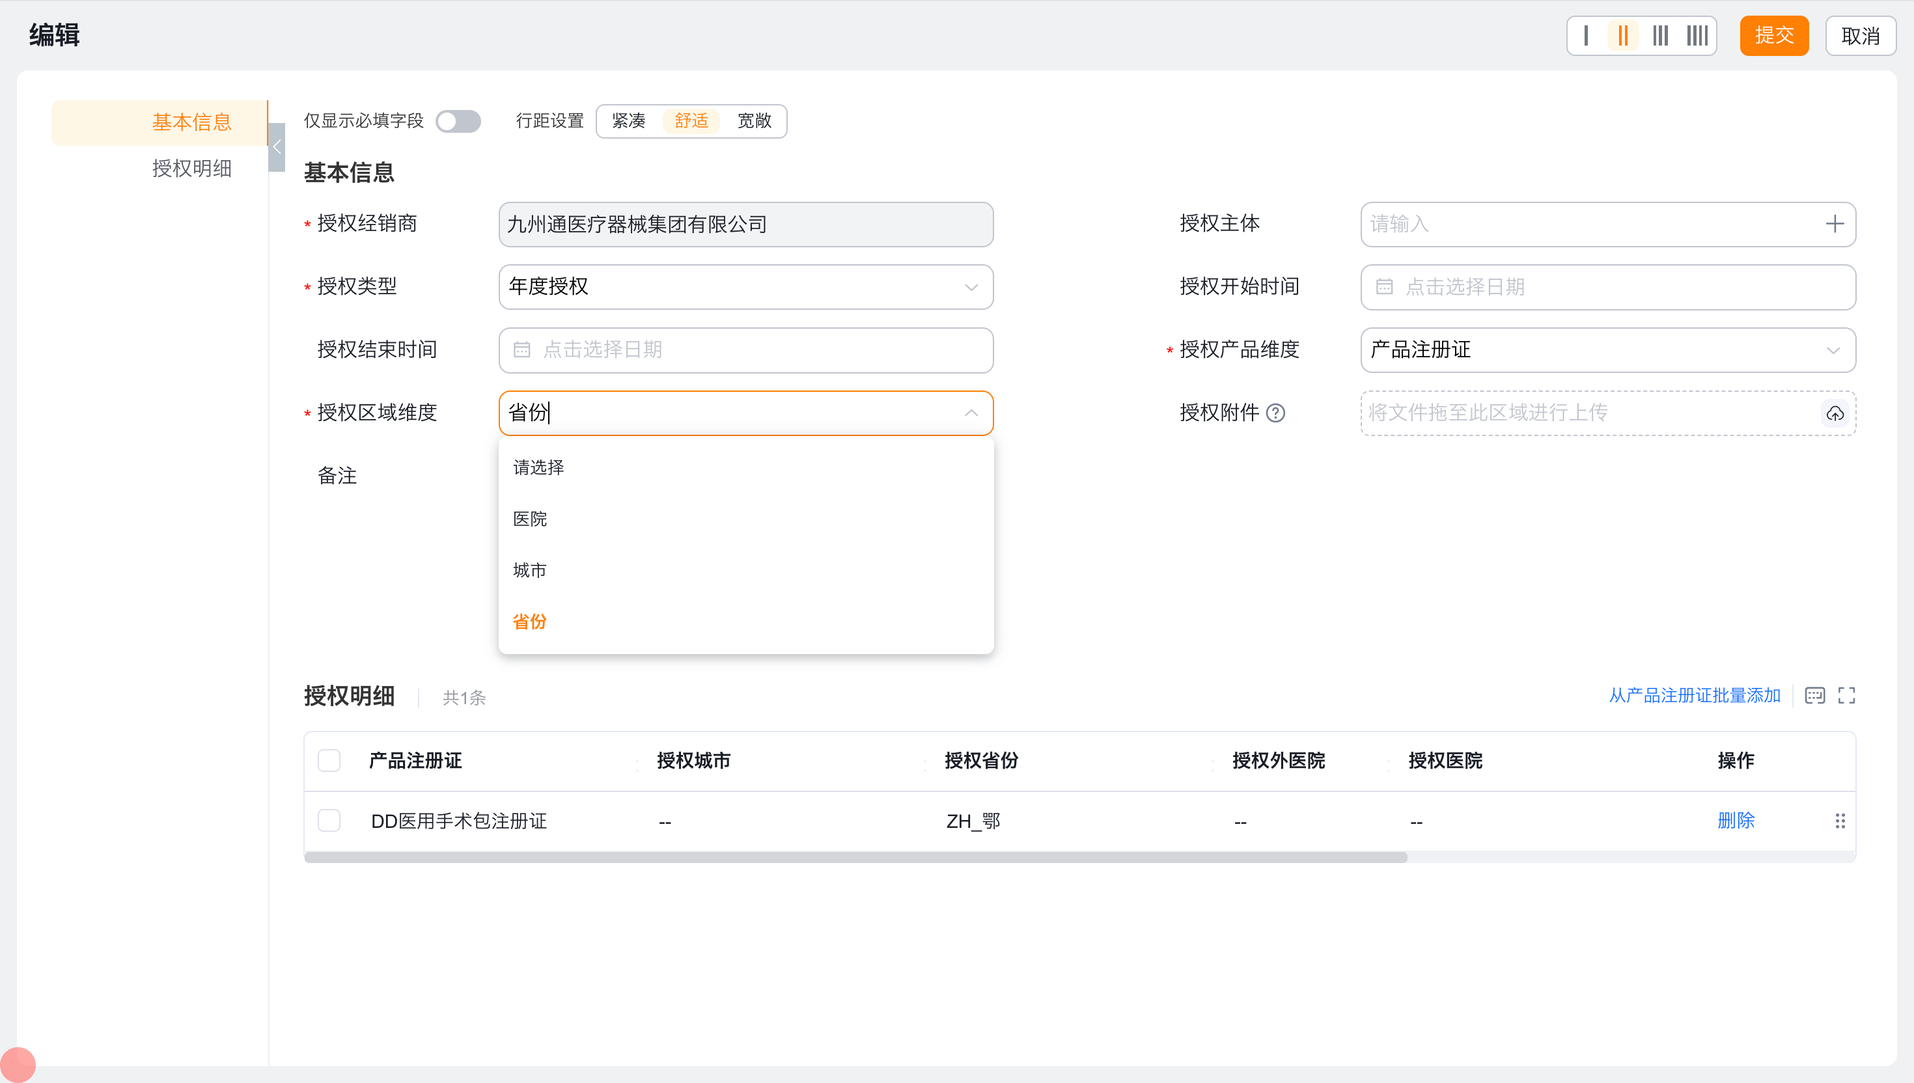Click the help icon beside 授权附件
Screen dimensions: 1914x1083
click(1276, 413)
